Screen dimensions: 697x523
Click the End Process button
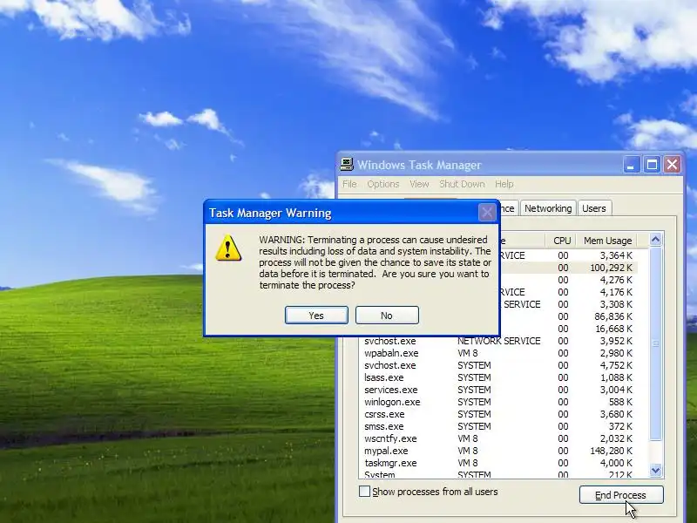click(621, 494)
